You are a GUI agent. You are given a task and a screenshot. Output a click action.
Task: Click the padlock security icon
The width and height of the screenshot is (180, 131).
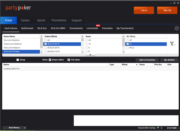pyautogui.click(x=161, y=128)
